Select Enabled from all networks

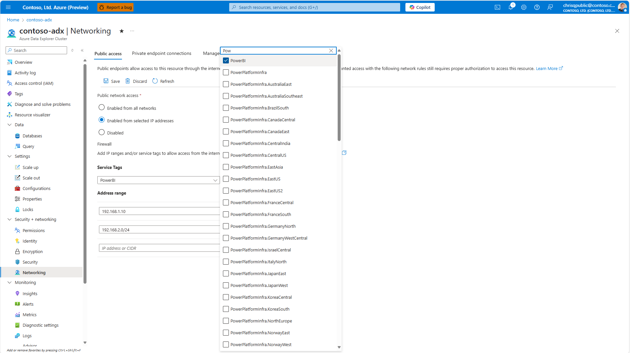tap(101, 107)
